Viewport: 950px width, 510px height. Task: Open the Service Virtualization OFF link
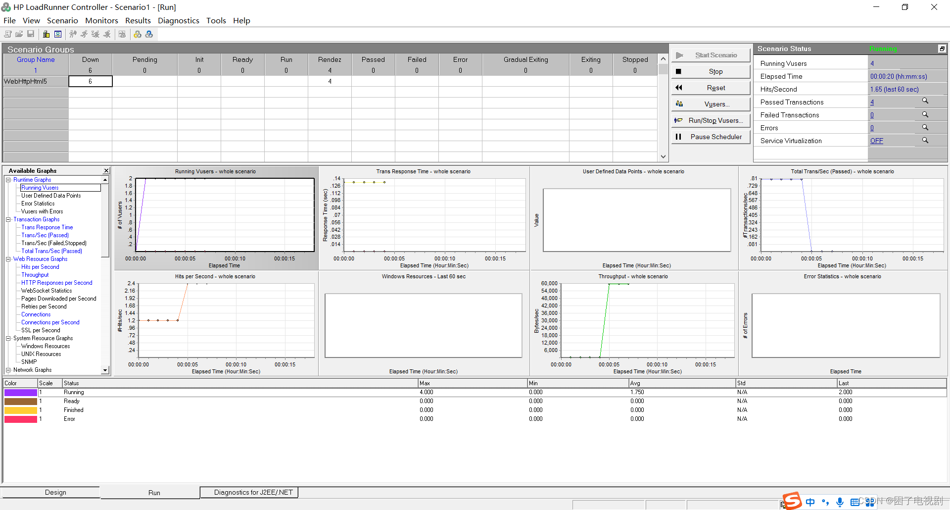(876, 141)
